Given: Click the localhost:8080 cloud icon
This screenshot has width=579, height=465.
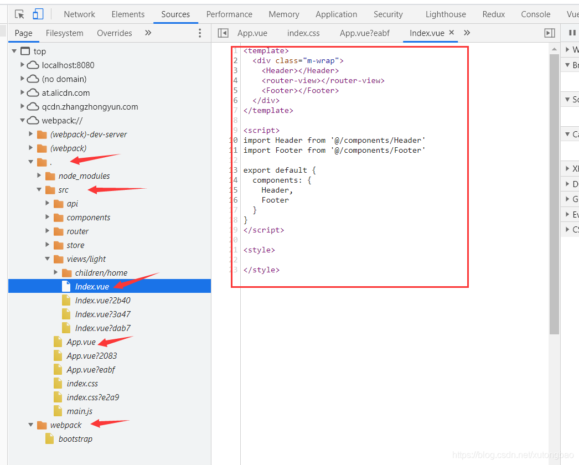Looking at the screenshot, I should [x=33, y=65].
